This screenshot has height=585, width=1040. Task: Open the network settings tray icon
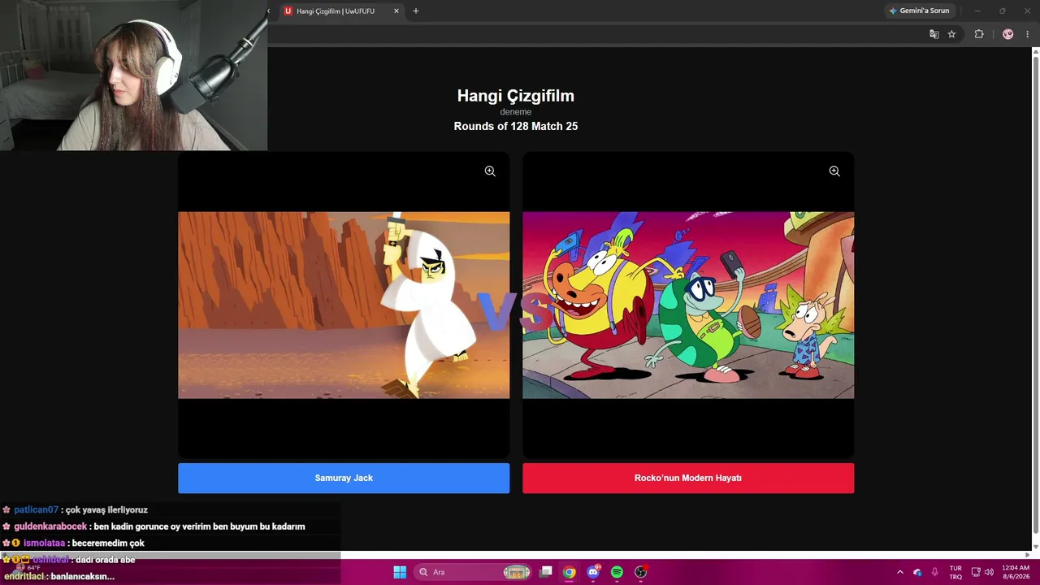coord(976,572)
